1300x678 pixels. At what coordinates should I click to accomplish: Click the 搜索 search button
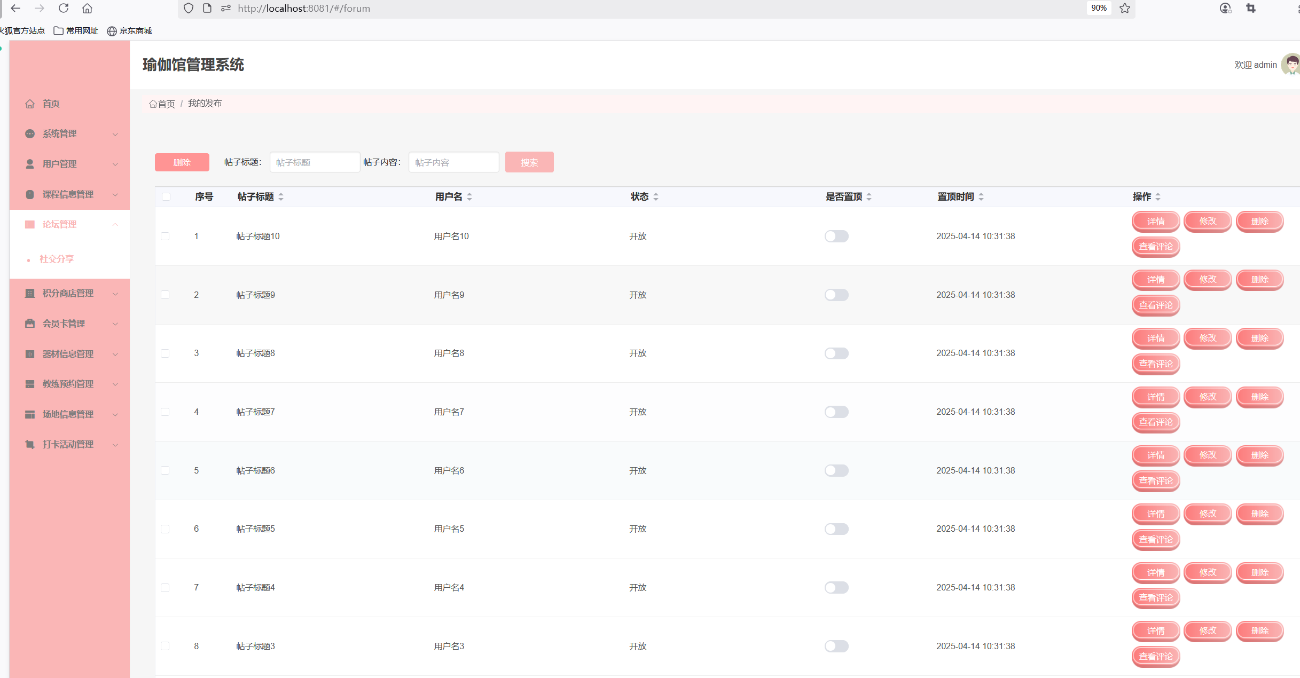[x=529, y=162]
